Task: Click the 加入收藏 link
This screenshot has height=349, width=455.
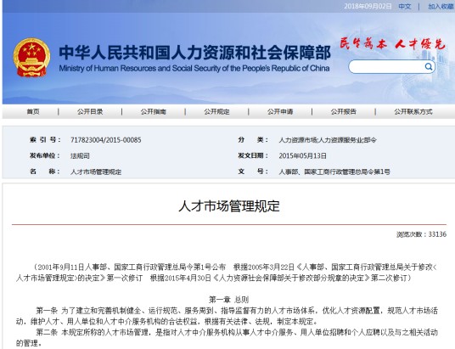Action: point(441,7)
